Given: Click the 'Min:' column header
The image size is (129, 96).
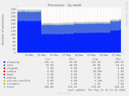Looking at the screenshot, I should (x=72, y=59).
